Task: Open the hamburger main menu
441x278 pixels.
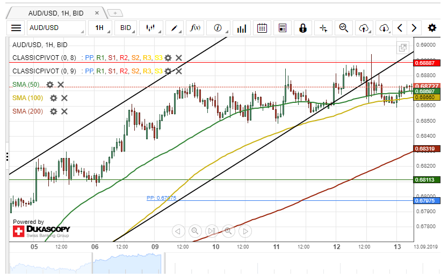Action: pyautogui.click(x=16, y=28)
